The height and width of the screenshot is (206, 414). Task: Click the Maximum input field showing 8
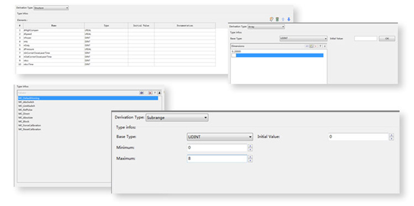217,158
